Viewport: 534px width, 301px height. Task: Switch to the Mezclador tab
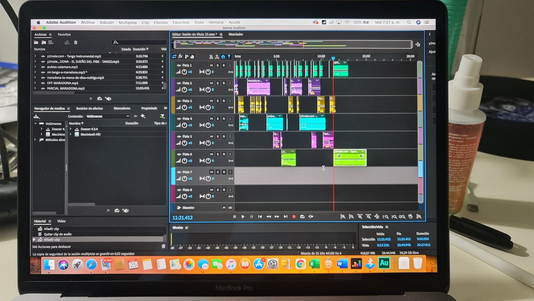(x=236, y=34)
